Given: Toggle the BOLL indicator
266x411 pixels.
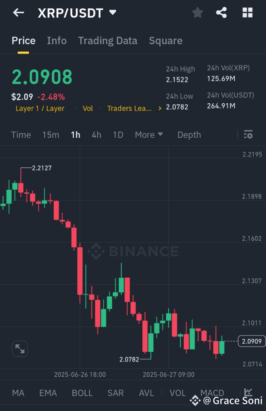Looking at the screenshot, I should (x=82, y=393).
